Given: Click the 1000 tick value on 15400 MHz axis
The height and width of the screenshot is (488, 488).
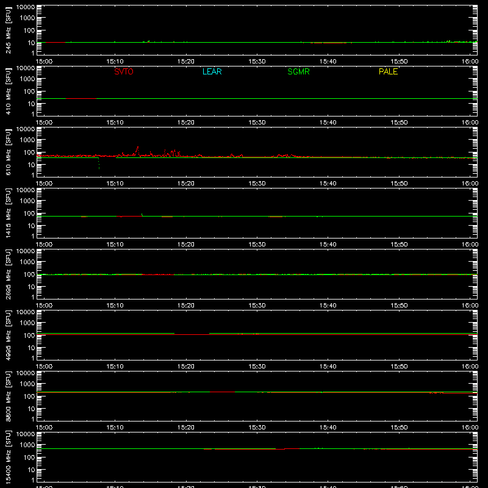Looking at the screenshot, I should 27,445.
